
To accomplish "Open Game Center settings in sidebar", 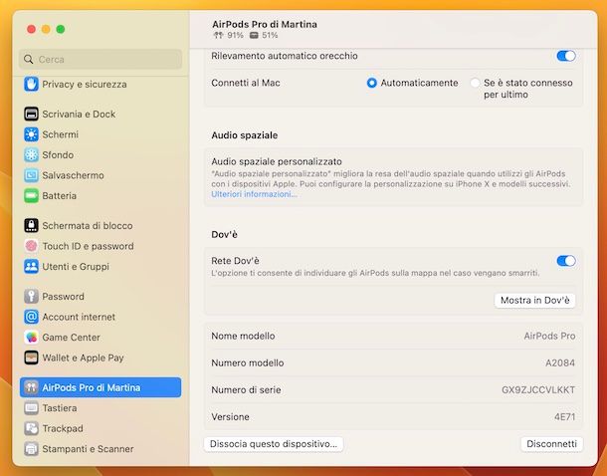I will [x=101, y=338].
